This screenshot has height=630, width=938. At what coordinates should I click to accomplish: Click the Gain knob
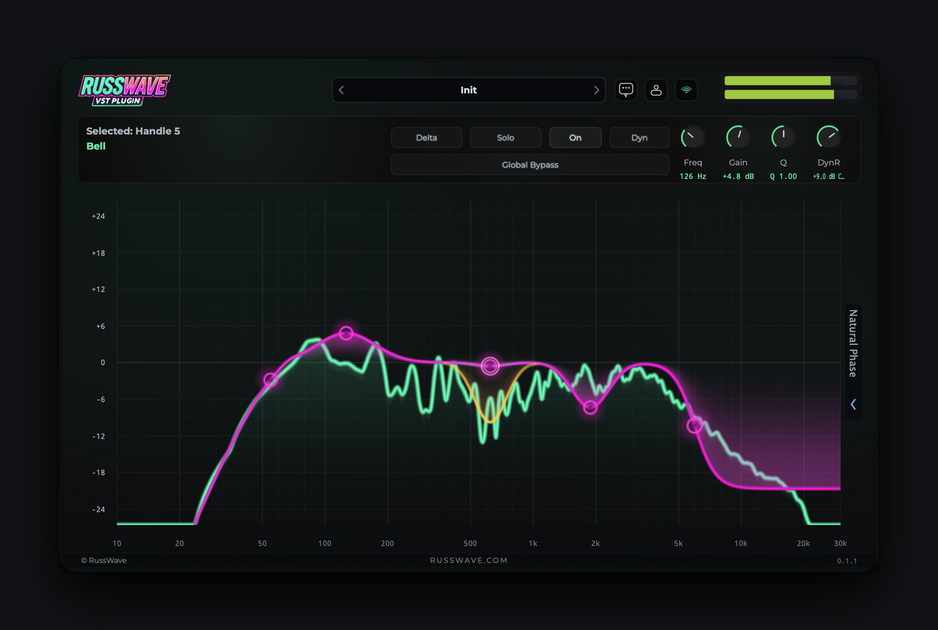click(x=738, y=137)
